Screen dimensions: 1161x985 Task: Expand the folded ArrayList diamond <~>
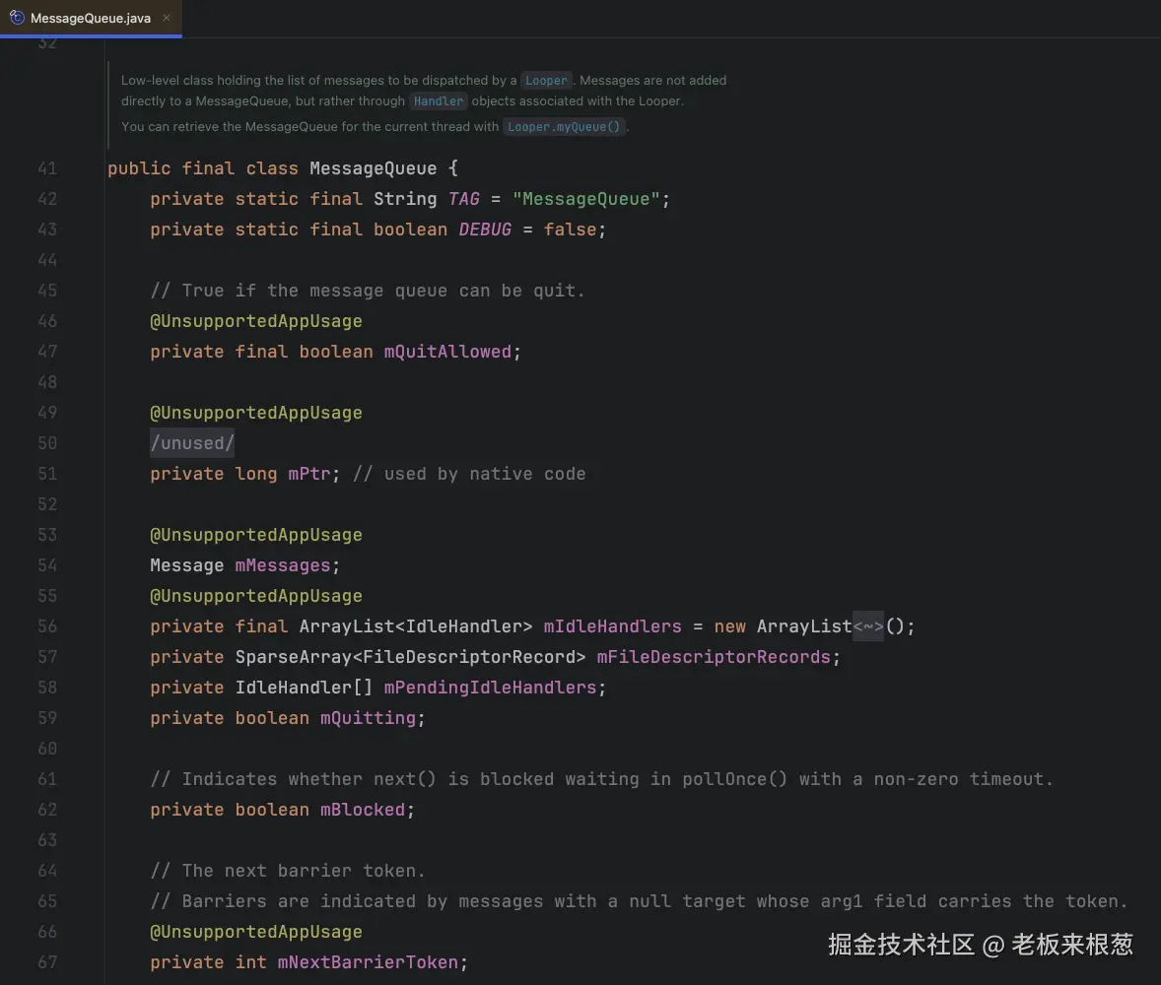(x=867, y=626)
